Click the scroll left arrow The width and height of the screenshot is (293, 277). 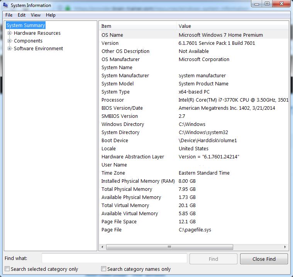click(102, 247)
